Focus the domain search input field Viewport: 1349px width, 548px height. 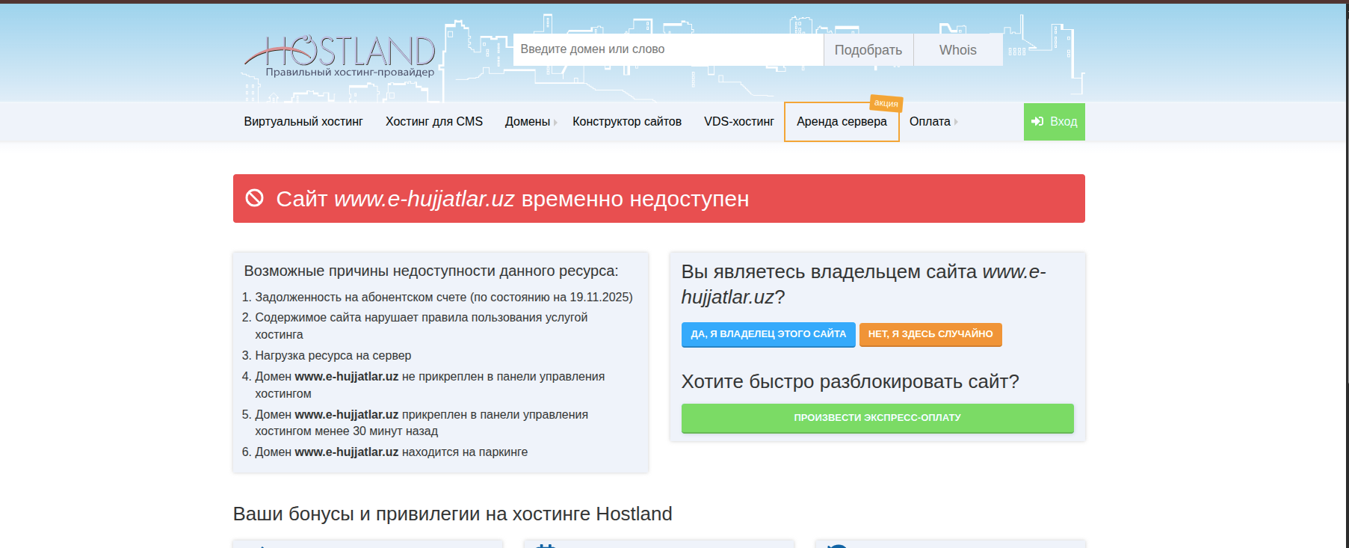point(667,49)
